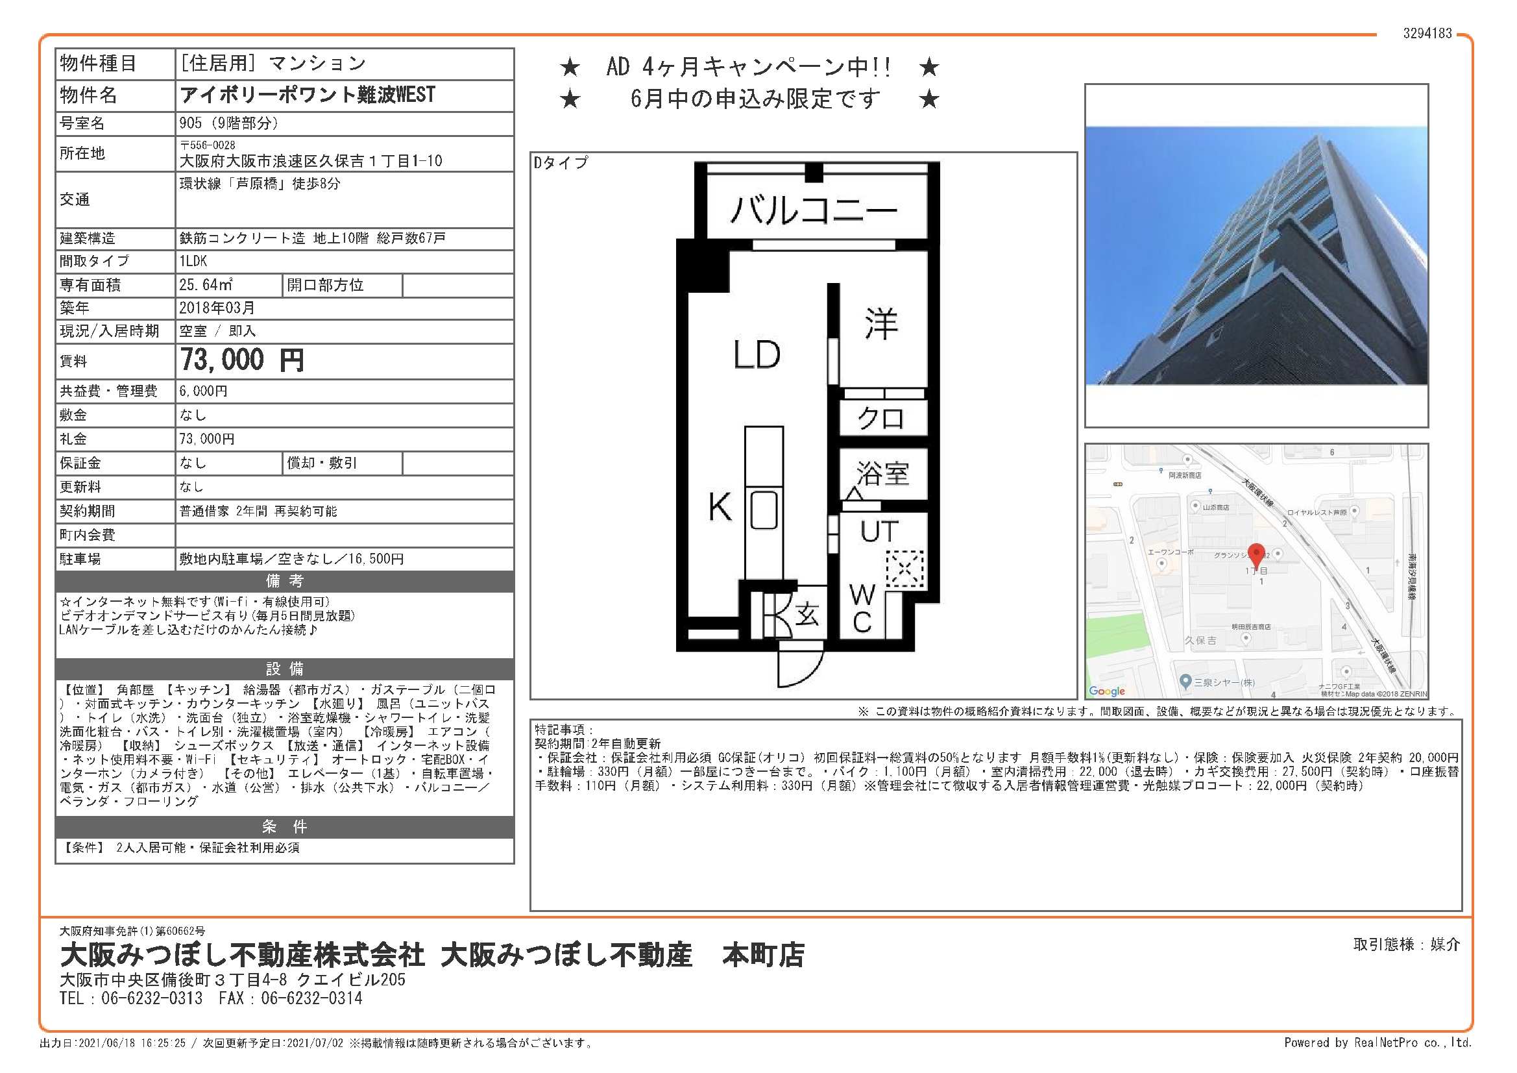Viewport: 1517px width, 1073px height.
Task: Click the Dタイプ floor plan label
Action: coord(561,163)
